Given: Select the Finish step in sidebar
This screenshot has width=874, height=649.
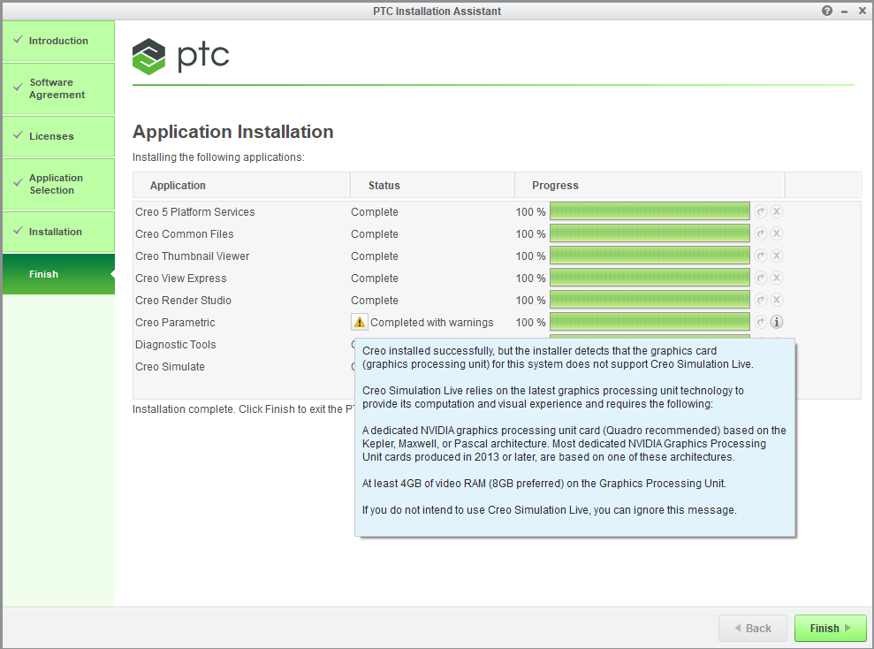Looking at the screenshot, I should tap(58, 274).
